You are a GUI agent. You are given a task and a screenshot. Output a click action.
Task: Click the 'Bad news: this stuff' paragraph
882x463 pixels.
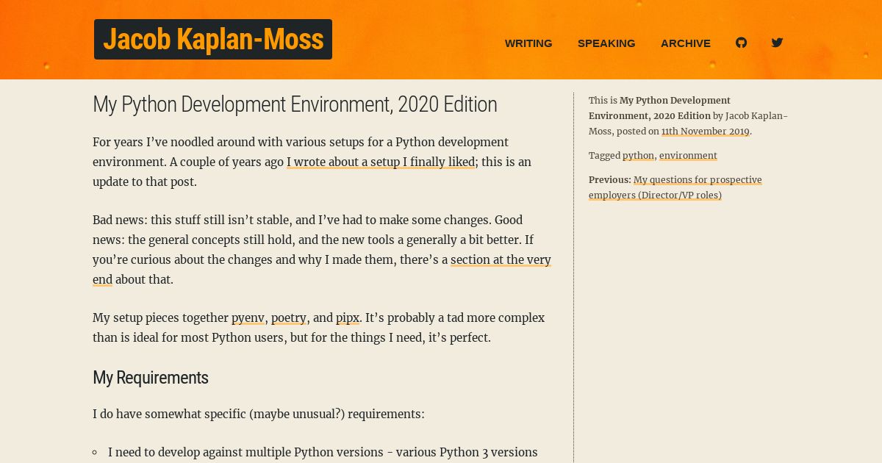click(x=322, y=250)
